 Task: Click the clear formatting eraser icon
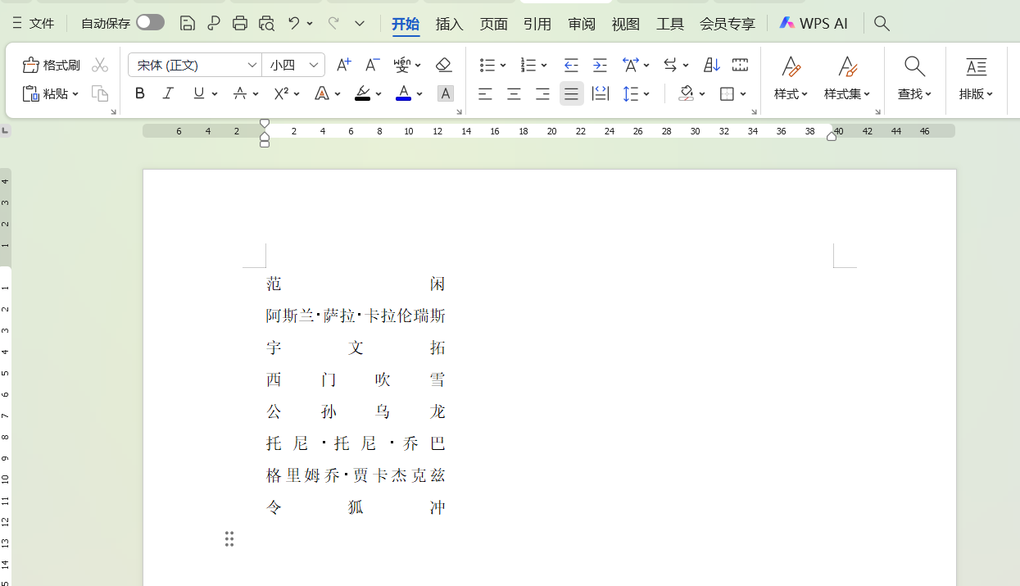(443, 65)
